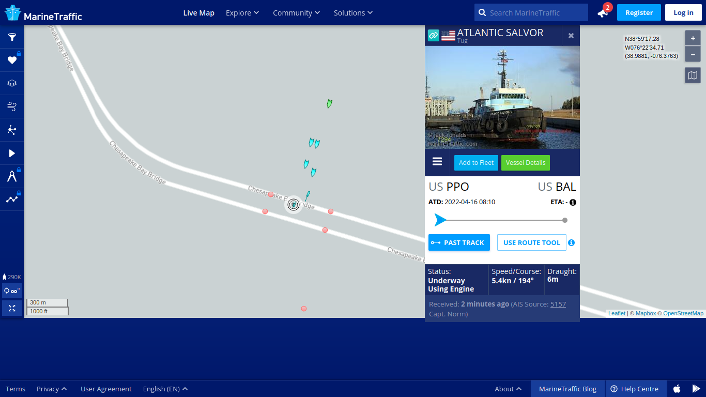Open the Live Map menu item
Screen dimensions: 706x397
pos(199,12)
